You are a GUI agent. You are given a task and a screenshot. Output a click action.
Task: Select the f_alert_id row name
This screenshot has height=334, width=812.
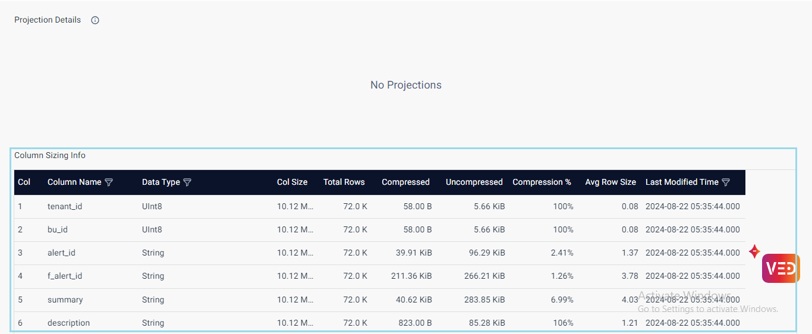65,276
